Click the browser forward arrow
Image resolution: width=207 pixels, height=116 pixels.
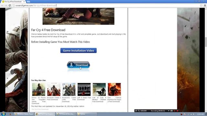click(6, 5)
